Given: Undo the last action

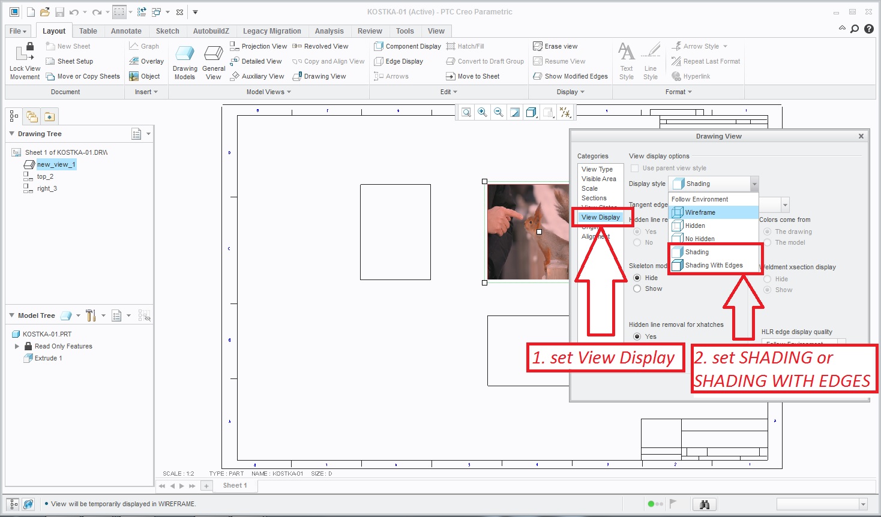Looking at the screenshot, I should [x=74, y=12].
